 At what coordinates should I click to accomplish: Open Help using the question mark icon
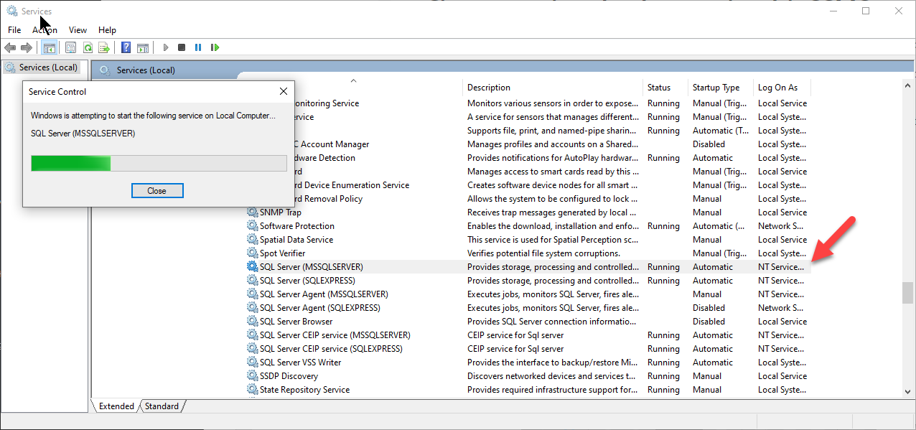(126, 47)
